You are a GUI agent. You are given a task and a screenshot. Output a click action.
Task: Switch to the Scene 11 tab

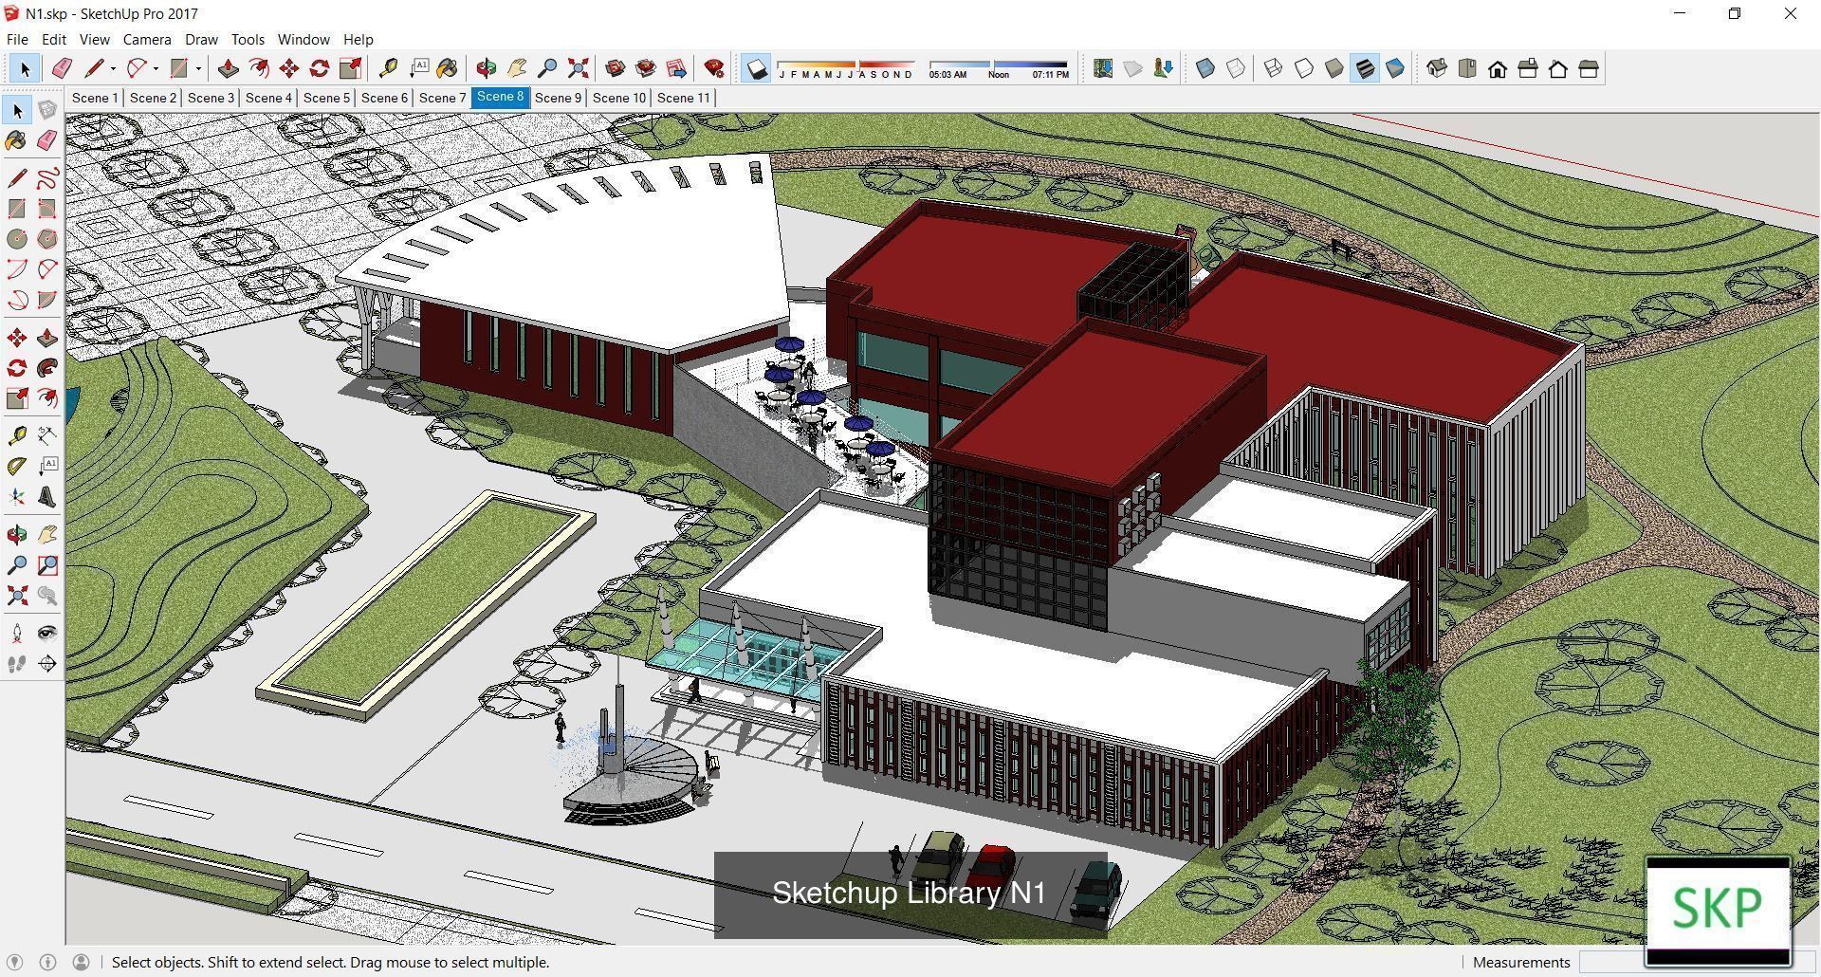pos(683,98)
